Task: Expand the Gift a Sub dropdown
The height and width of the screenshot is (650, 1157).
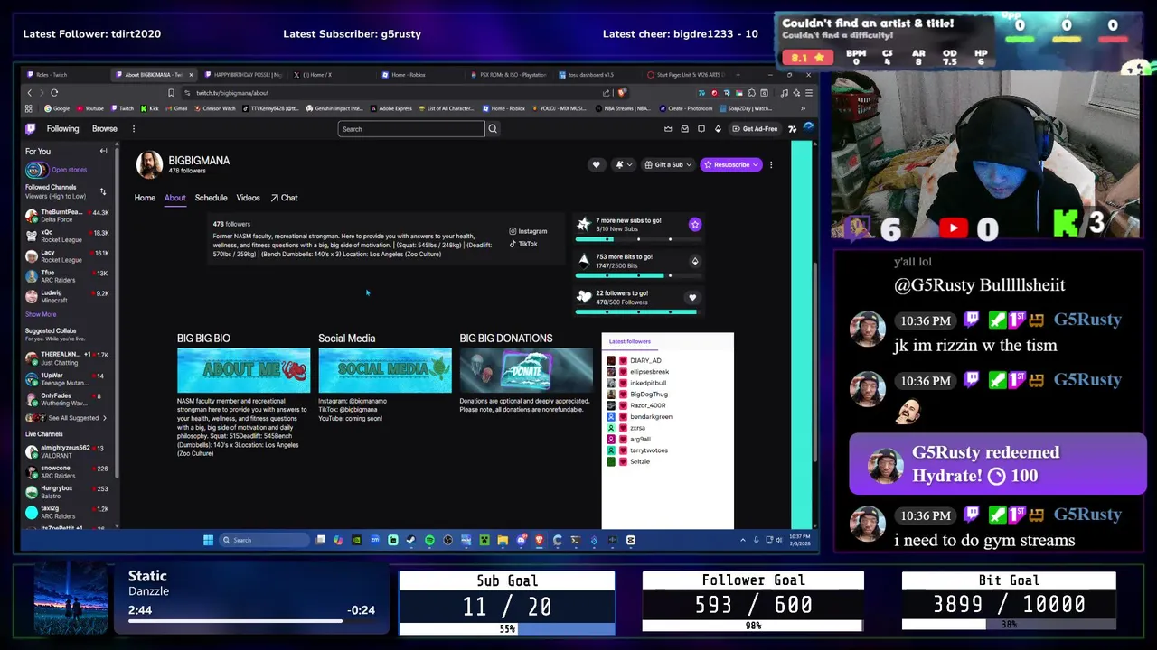Action: (x=668, y=164)
